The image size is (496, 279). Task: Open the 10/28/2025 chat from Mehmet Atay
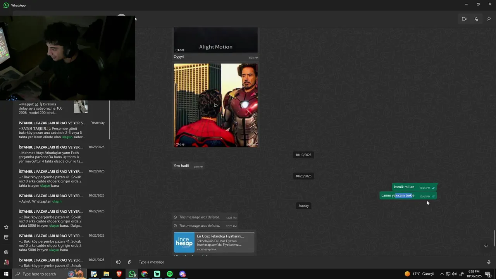(61, 154)
